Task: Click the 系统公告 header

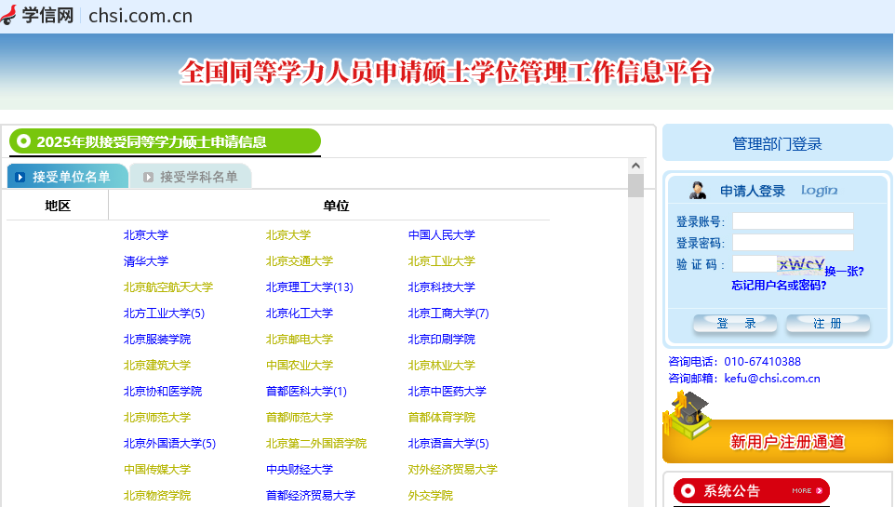Action: pyautogui.click(x=751, y=490)
